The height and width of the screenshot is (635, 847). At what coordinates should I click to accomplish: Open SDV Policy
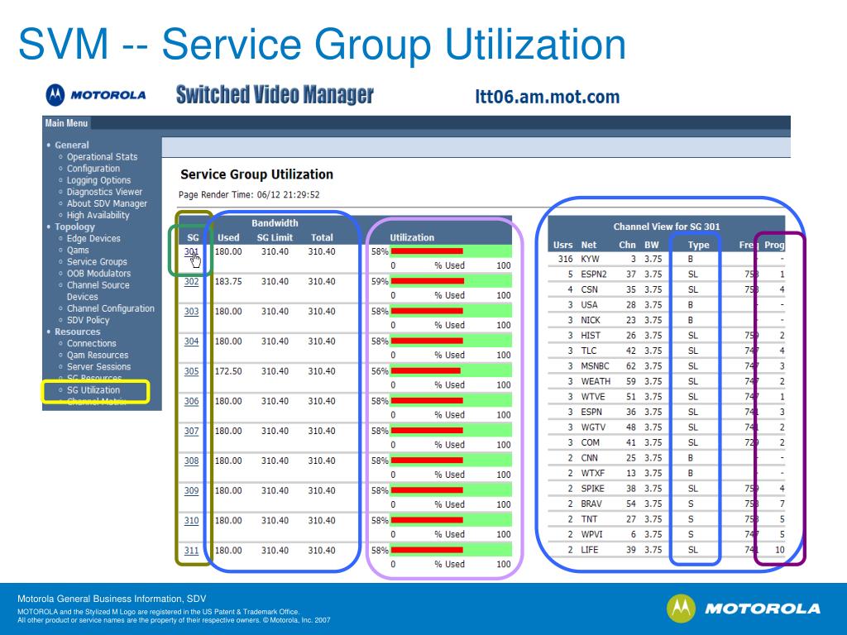(88, 320)
